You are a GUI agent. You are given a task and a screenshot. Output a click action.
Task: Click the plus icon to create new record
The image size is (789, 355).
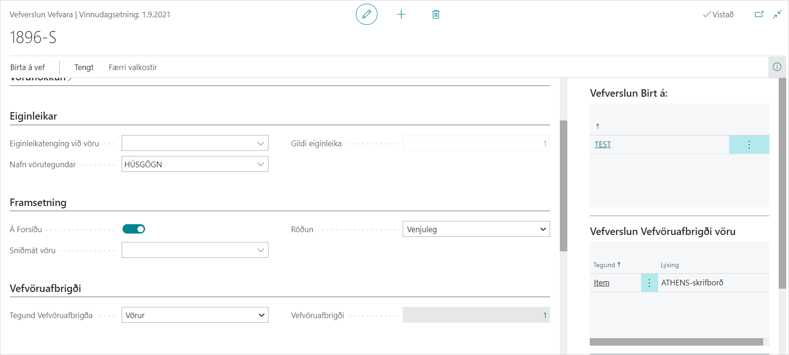pos(401,14)
